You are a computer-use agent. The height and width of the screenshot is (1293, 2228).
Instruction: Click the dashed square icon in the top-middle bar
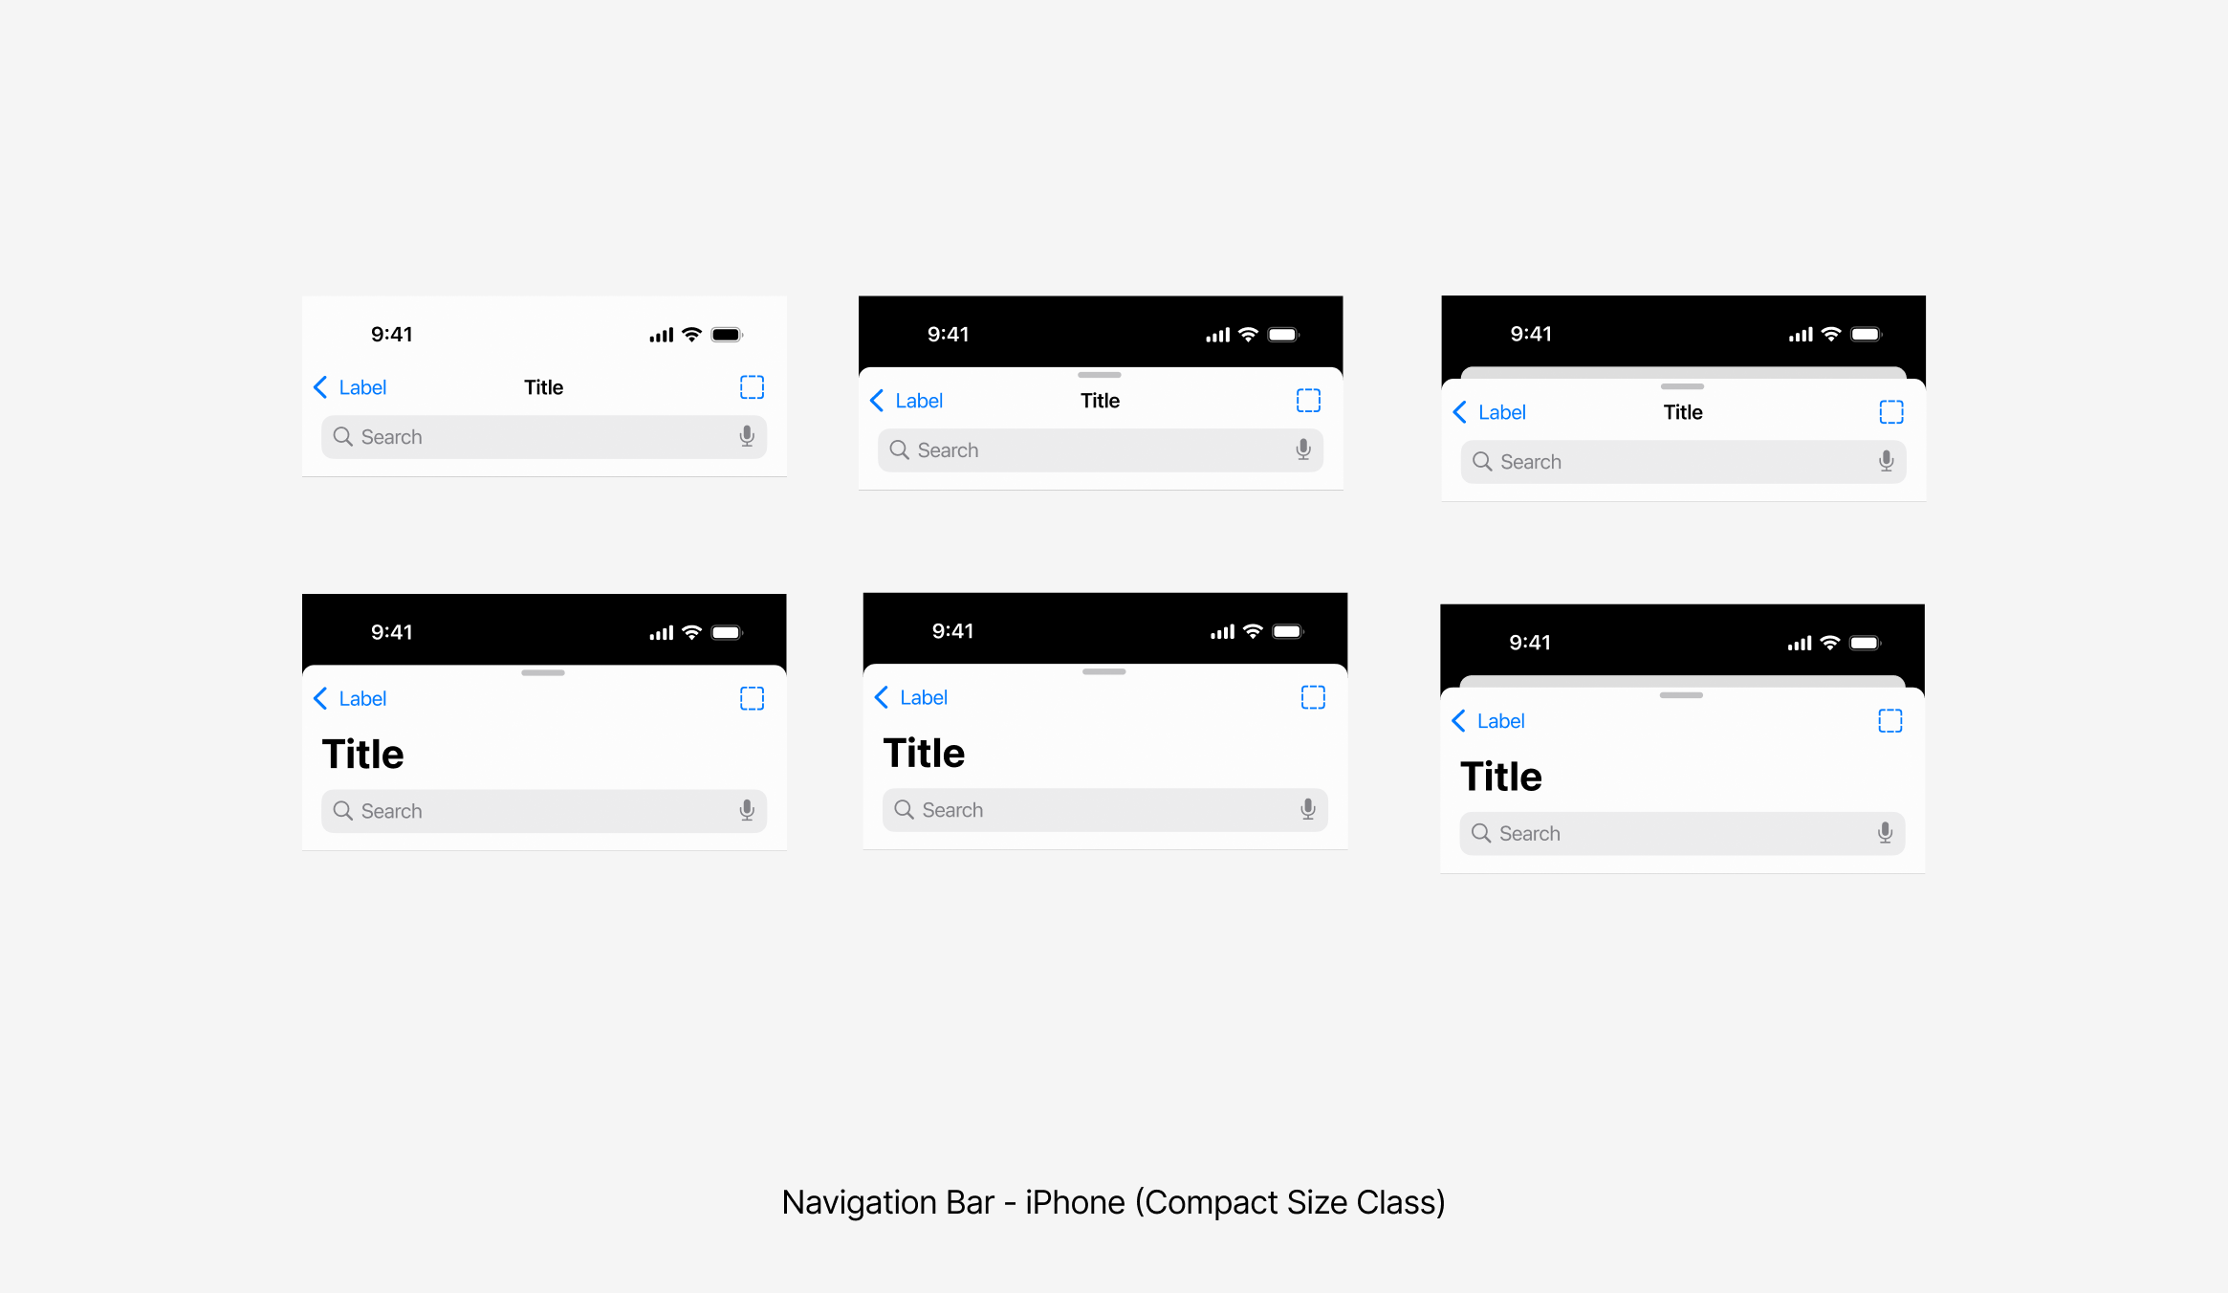pyautogui.click(x=1308, y=401)
